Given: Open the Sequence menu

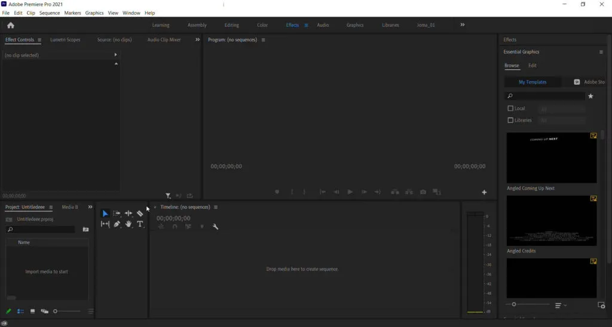Looking at the screenshot, I should [50, 13].
